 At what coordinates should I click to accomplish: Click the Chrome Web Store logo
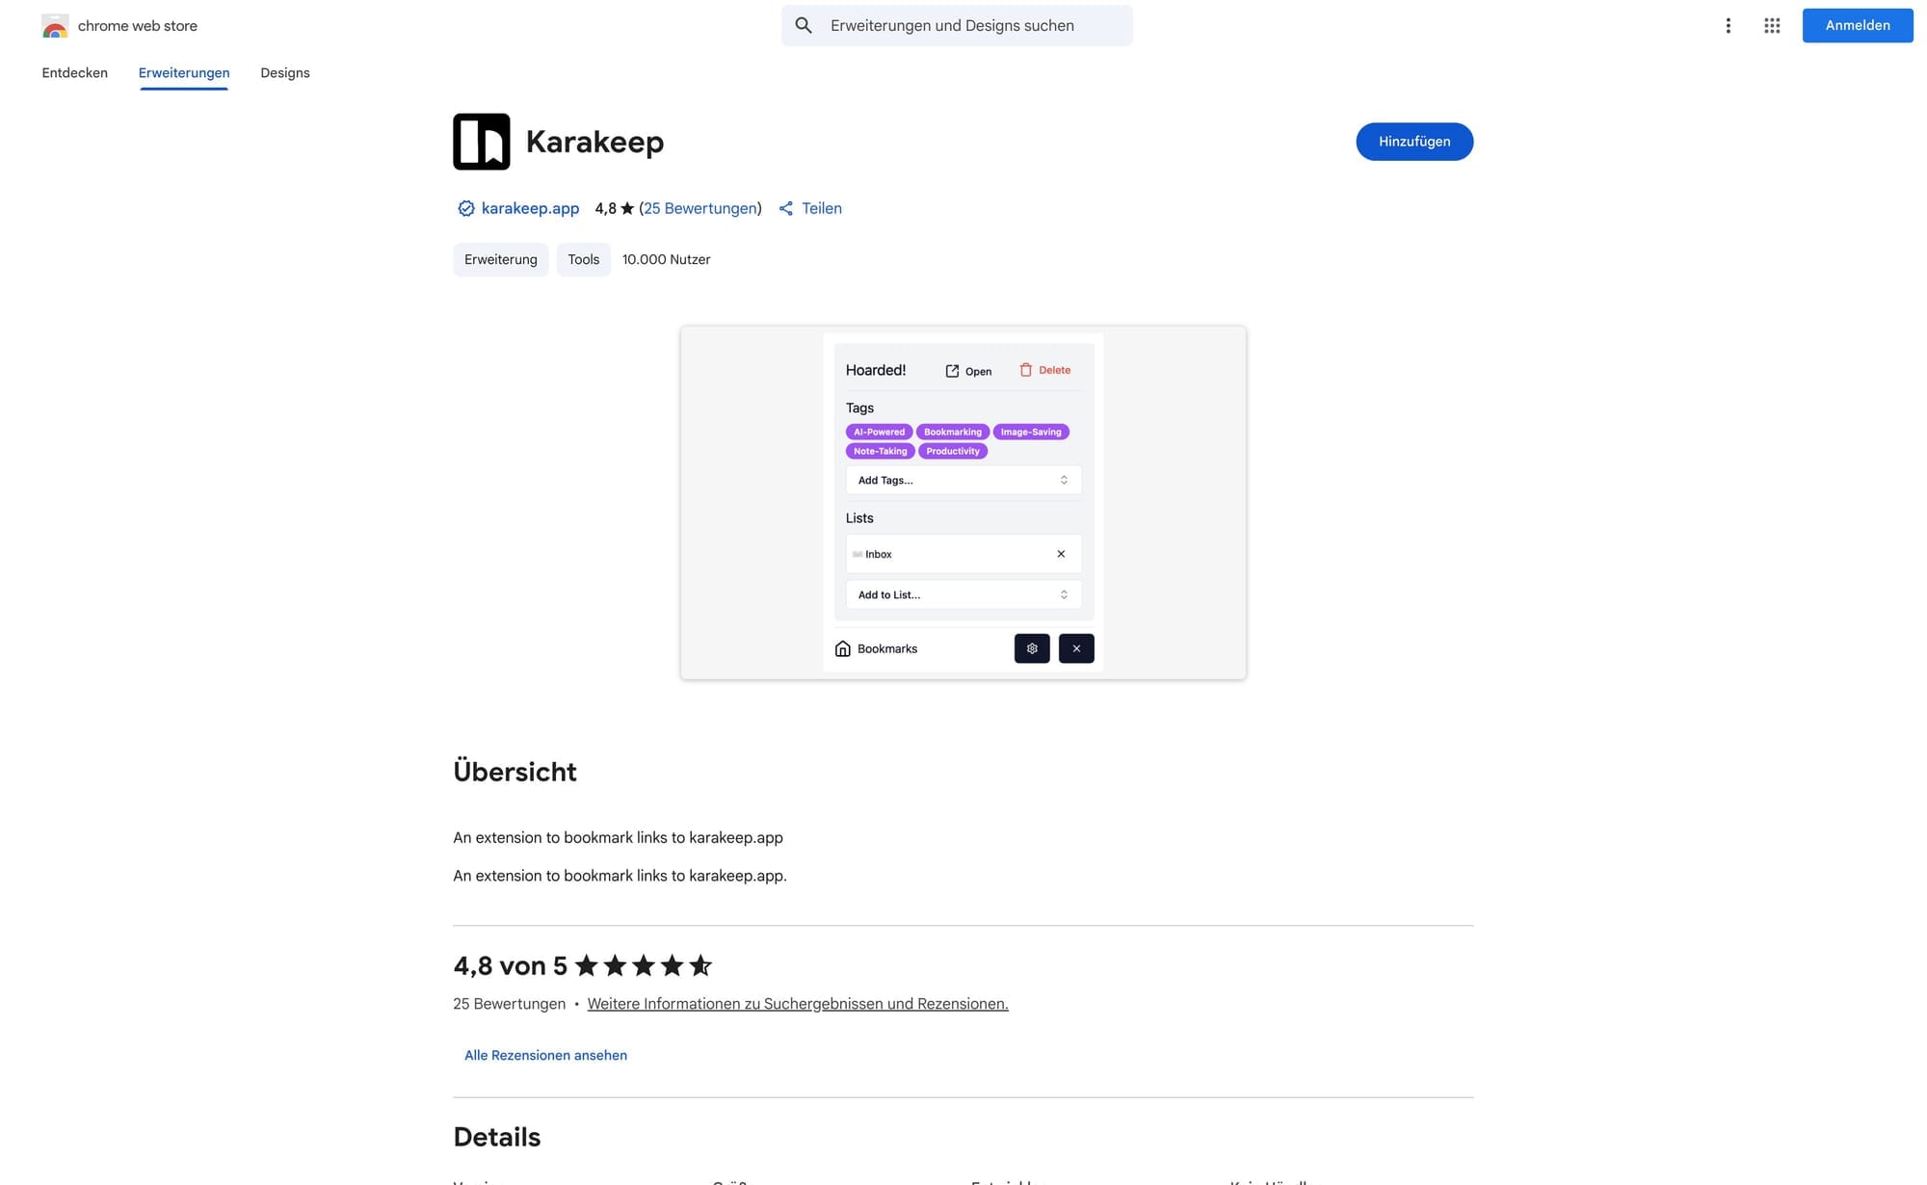pos(55,26)
